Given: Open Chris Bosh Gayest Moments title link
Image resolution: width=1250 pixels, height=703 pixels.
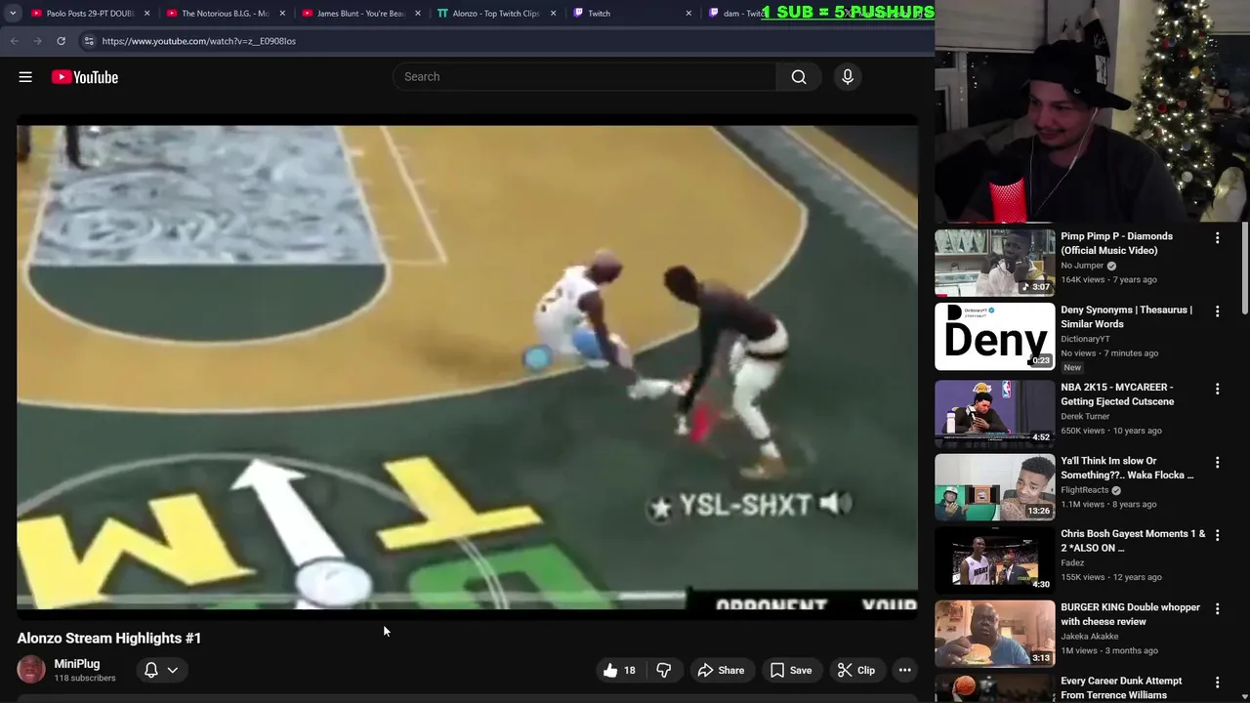Looking at the screenshot, I should (x=1133, y=541).
